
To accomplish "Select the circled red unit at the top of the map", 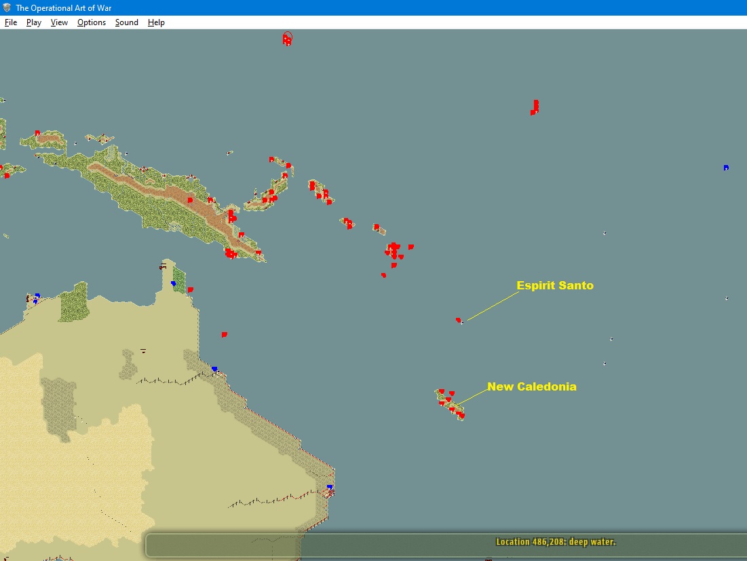I will pyautogui.click(x=287, y=39).
